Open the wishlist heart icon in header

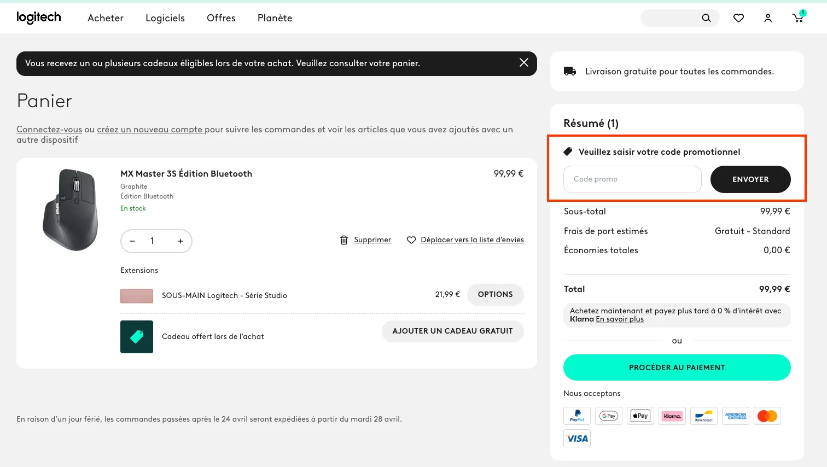tap(738, 18)
